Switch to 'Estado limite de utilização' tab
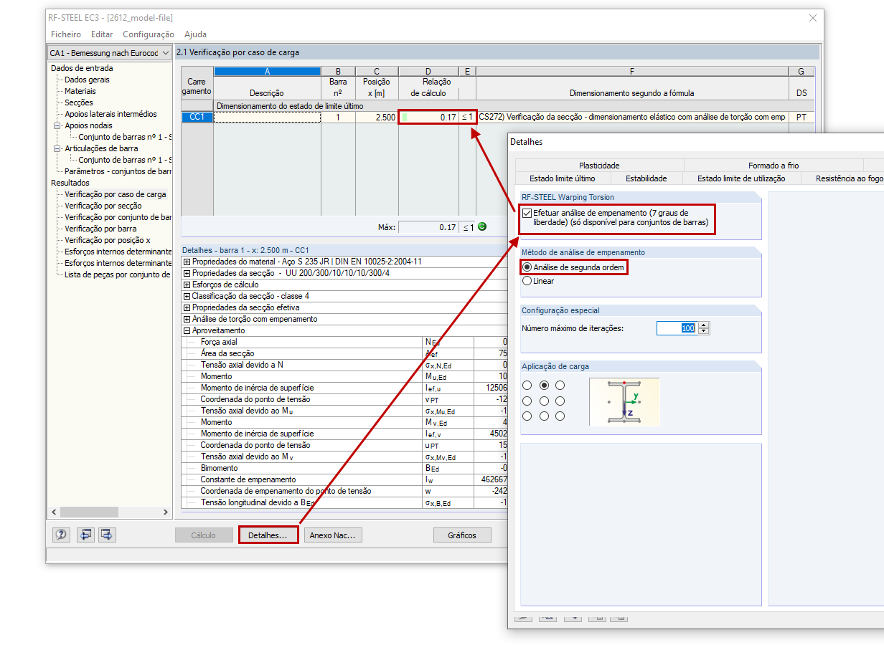 pos(741,178)
